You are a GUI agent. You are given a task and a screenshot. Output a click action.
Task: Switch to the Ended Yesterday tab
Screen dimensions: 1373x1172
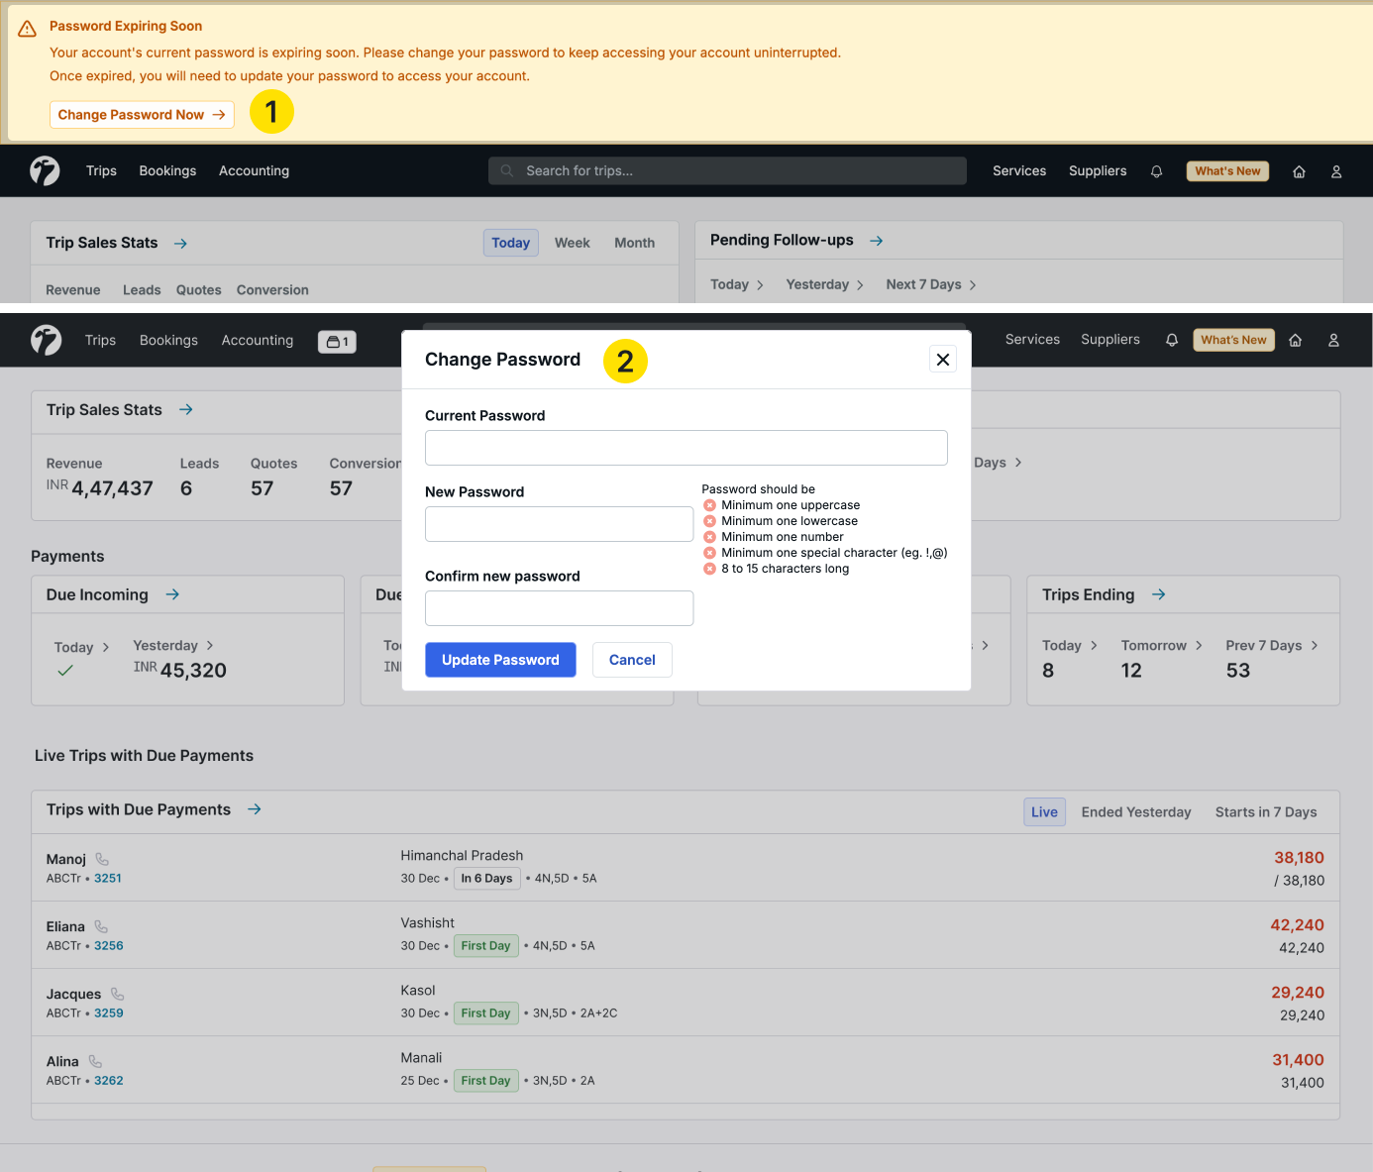tap(1136, 812)
